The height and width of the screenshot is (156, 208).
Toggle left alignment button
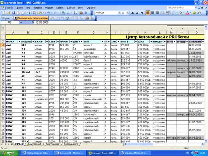148,13
